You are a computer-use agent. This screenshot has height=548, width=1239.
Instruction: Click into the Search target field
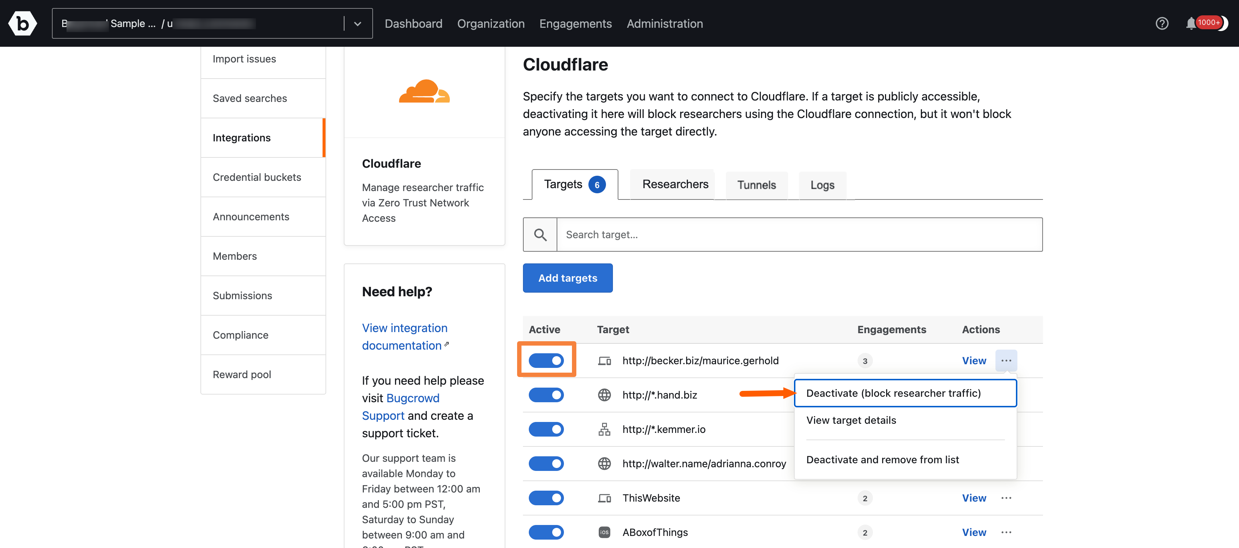click(799, 235)
